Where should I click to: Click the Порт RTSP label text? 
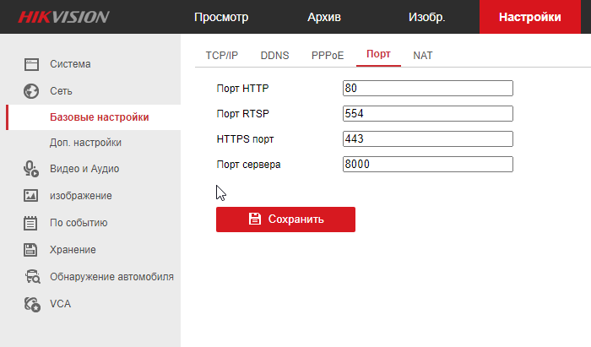coord(243,114)
